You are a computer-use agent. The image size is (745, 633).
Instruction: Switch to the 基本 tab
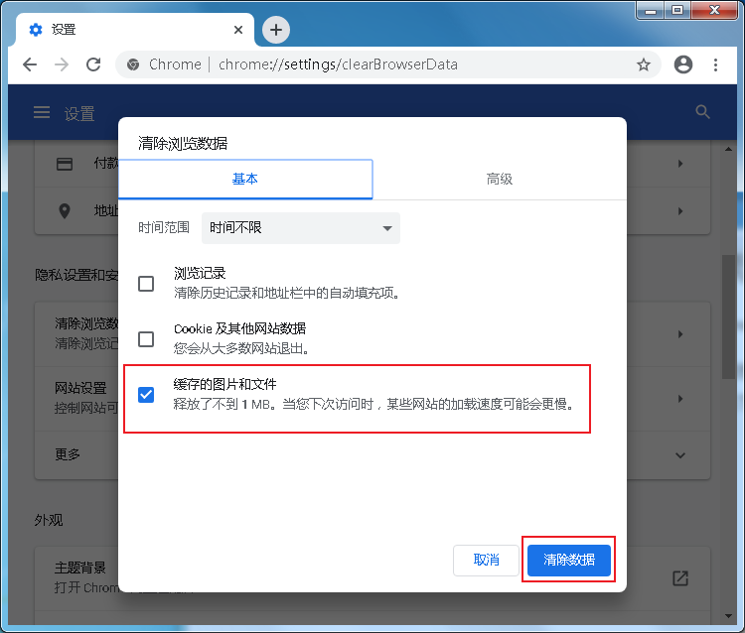pos(245,180)
